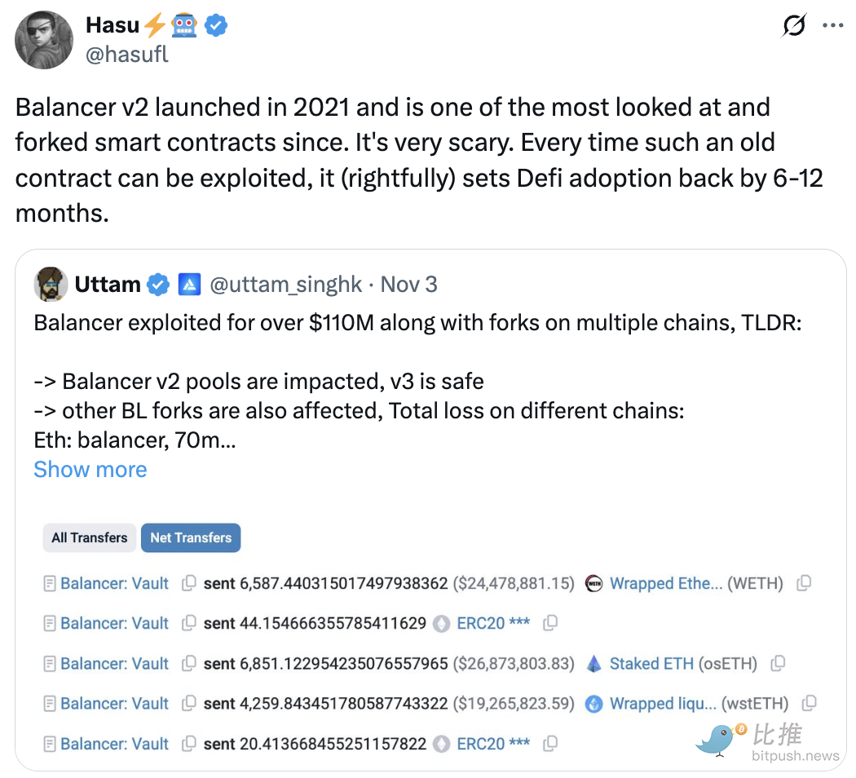The image size is (856, 778).
Task: Click Uttam's small profile avatar
Action: click(51, 284)
